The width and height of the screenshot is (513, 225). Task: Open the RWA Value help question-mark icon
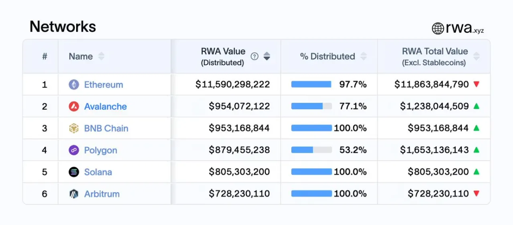click(254, 56)
